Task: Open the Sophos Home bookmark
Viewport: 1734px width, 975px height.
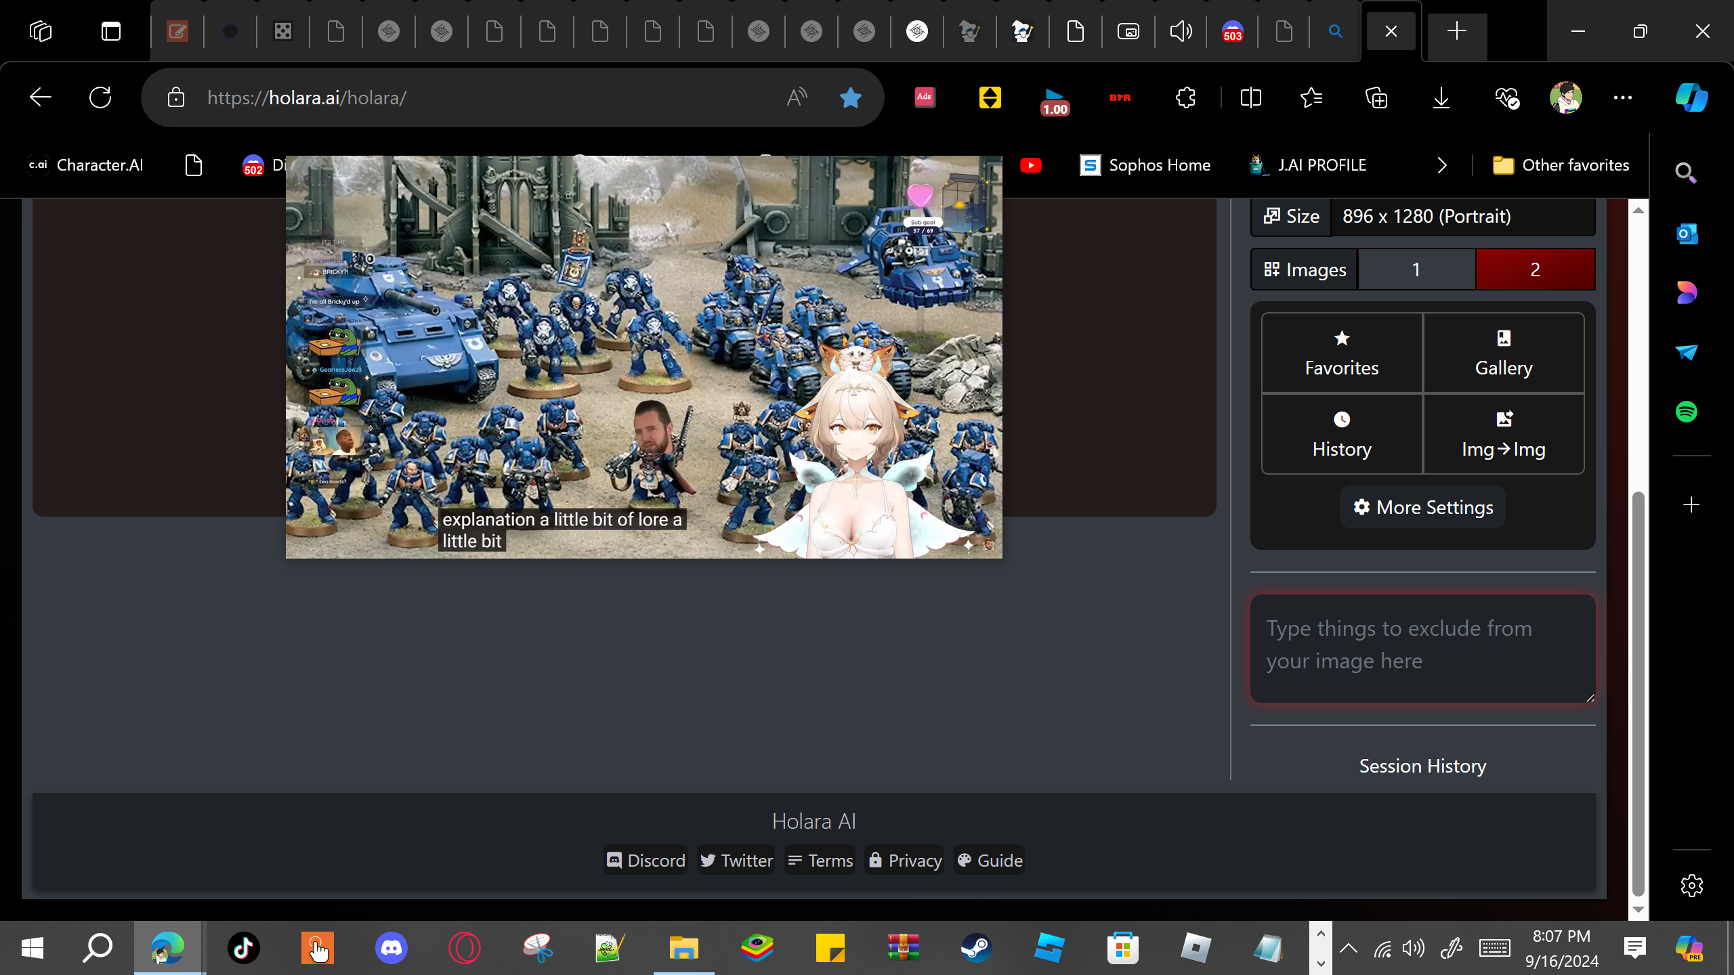Action: click(1145, 165)
